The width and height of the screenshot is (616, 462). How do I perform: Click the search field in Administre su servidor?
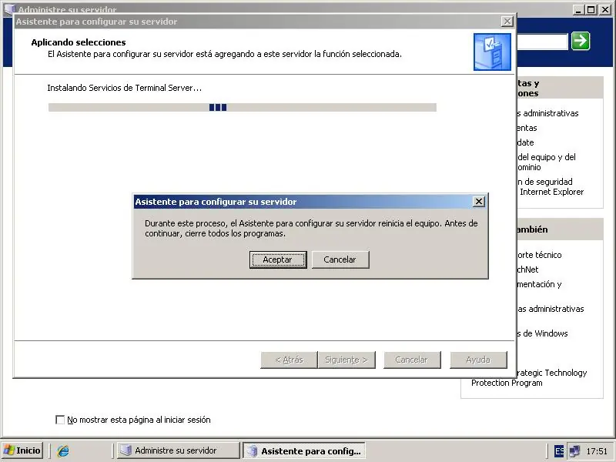tap(542, 42)
